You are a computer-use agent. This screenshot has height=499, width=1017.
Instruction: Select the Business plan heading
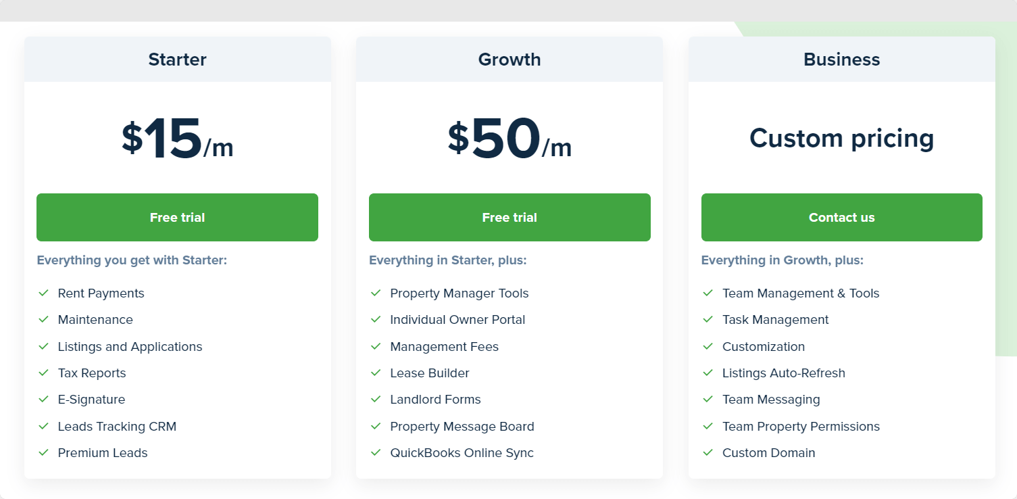(842, 60)
